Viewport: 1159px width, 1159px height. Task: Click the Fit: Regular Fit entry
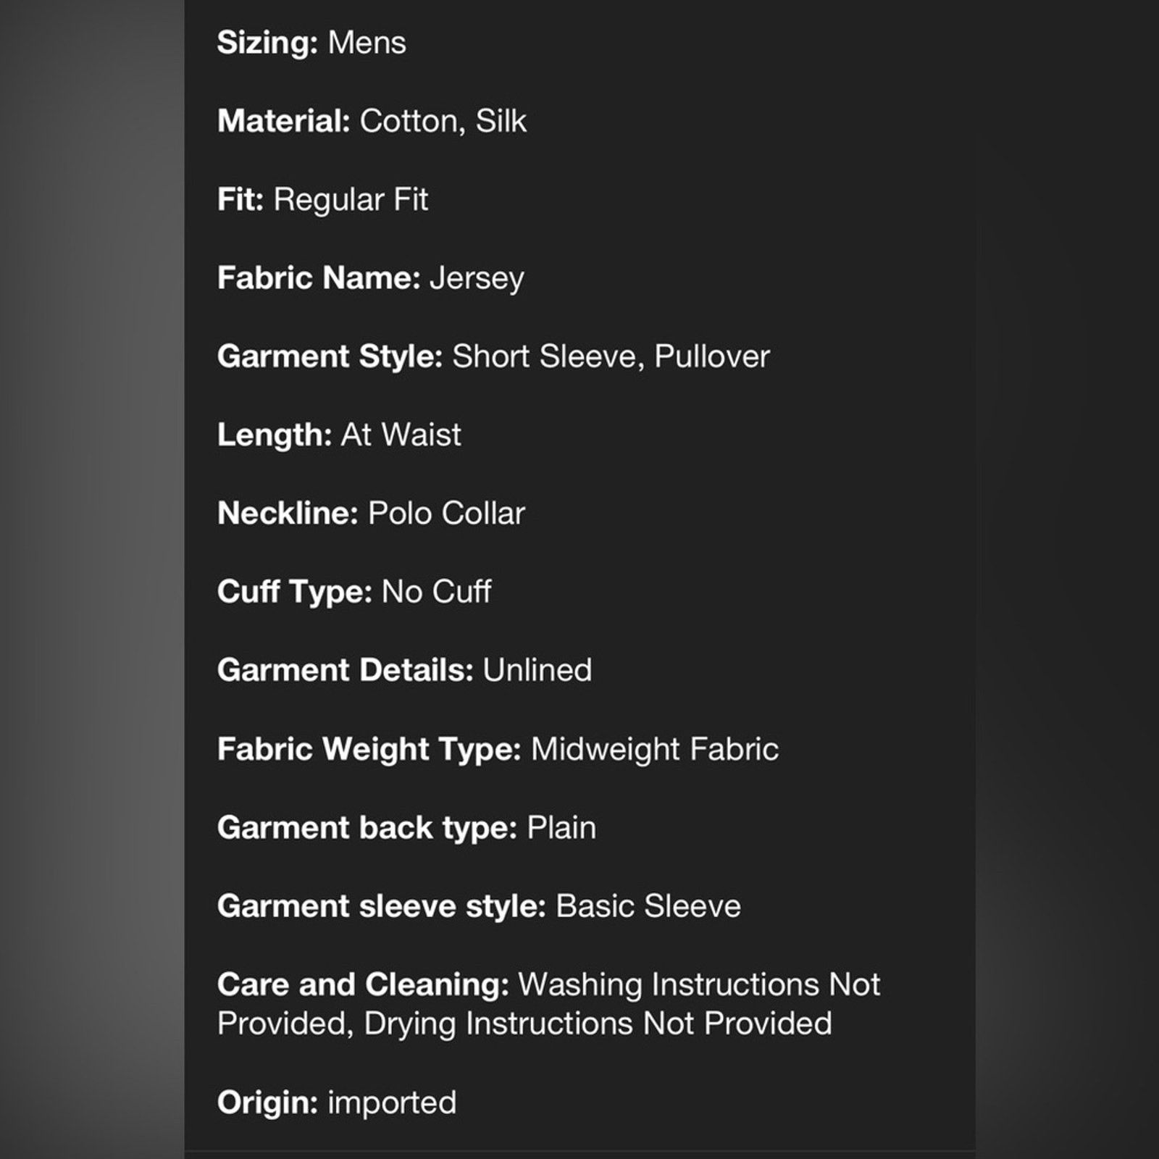point(322,200)
